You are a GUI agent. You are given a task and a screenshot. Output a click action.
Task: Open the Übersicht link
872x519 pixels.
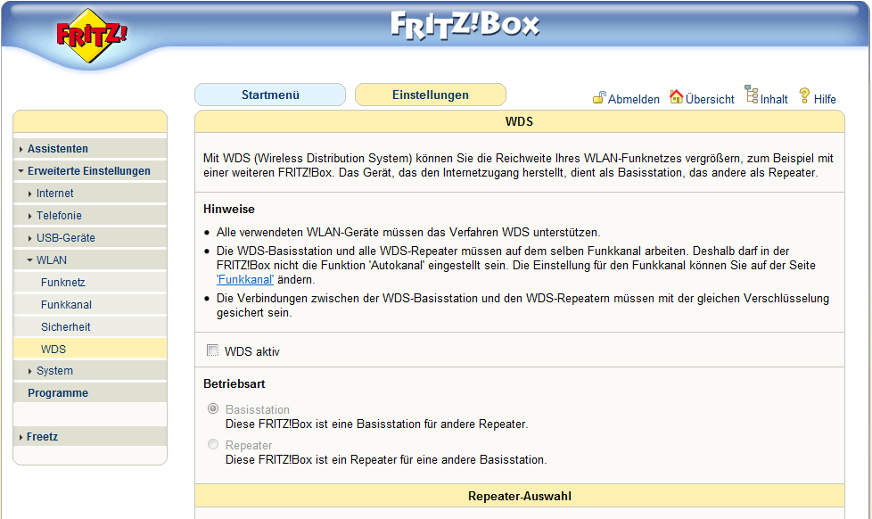[710, 100]
